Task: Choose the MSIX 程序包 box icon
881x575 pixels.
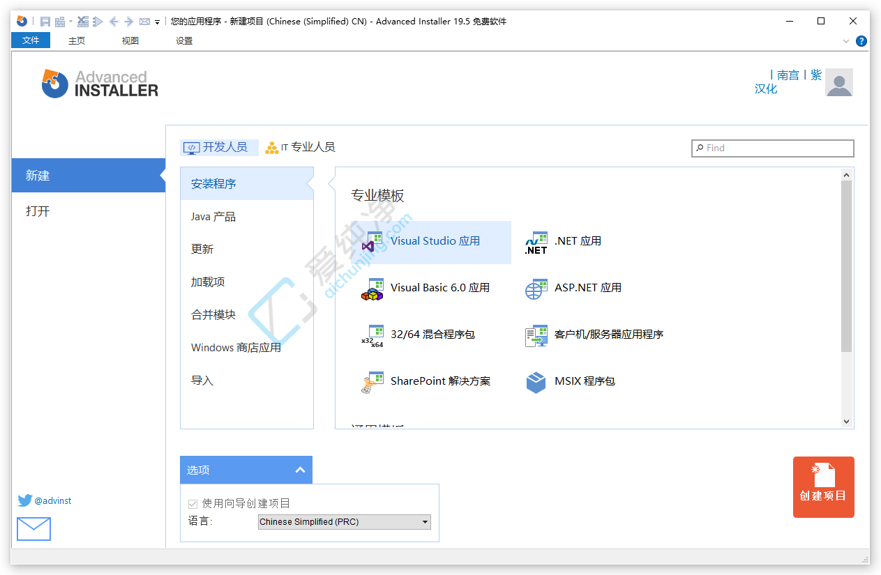Action: pyautogui.click(x=536, y=382)
